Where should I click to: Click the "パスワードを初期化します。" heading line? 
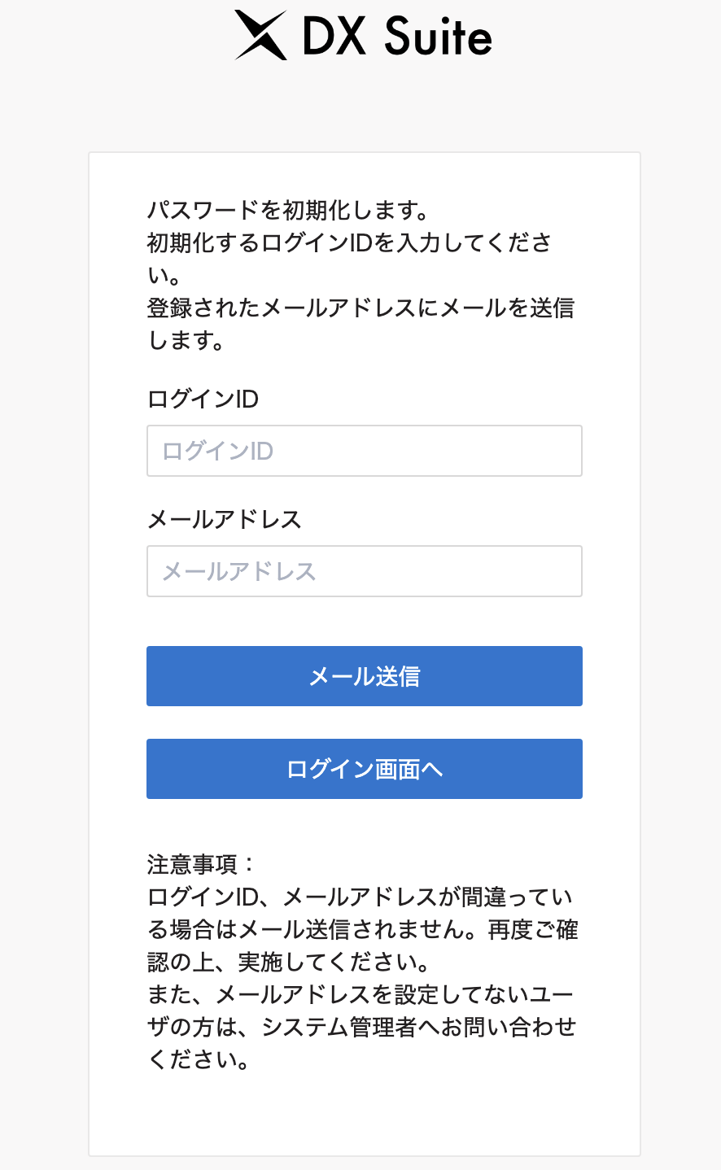tap(289, 211)
